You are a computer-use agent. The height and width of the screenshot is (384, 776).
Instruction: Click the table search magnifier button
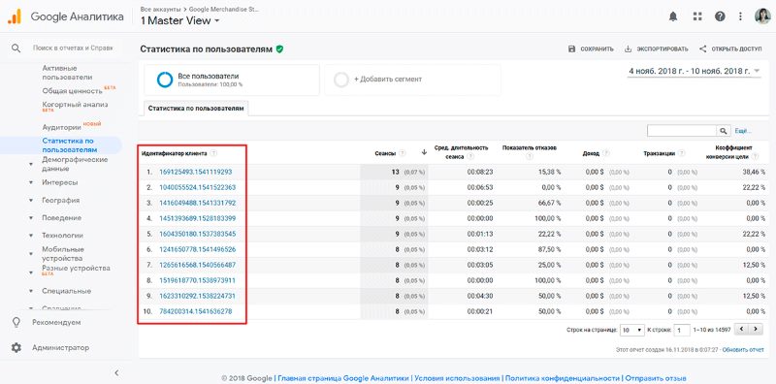pyautogui.click(x=724, y=131)
